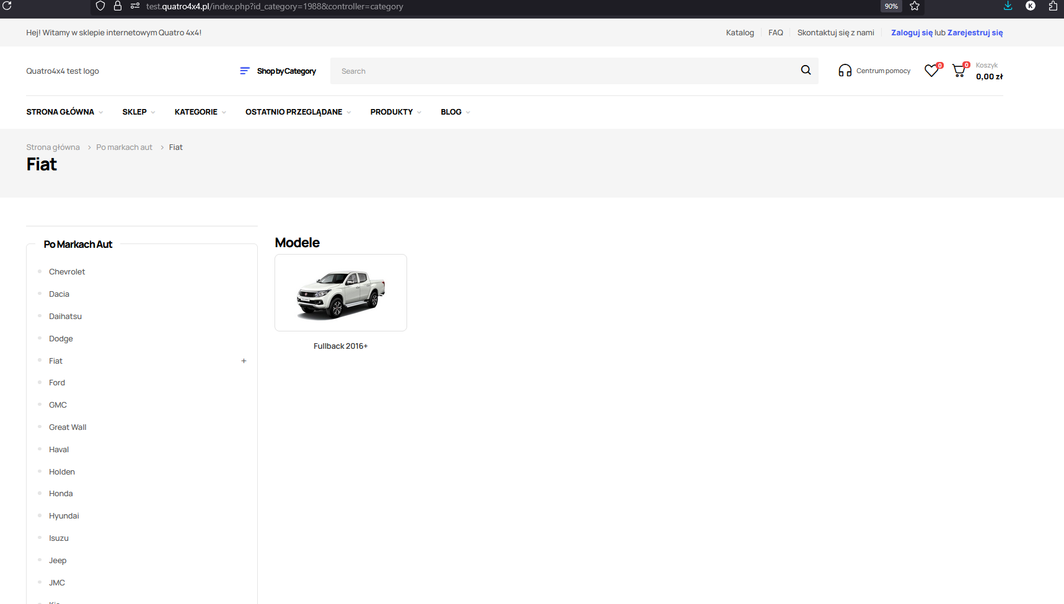Select Dacia in brand list
The width and height of the screenshot is (1064, 604).
click(x=59, y=294)
